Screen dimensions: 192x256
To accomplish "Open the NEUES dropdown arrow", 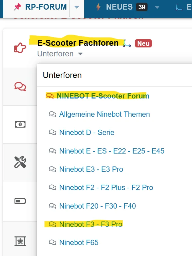I will coord(157,7).
